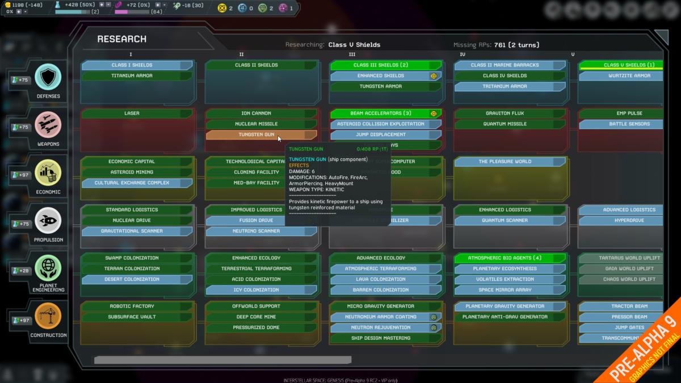Decrease production allocation with minus button

tap(165, 5)
